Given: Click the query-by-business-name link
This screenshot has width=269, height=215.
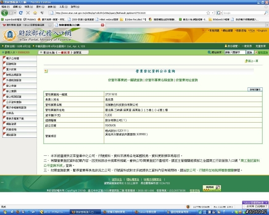Looking at the screenshot, I should click(x=159, y=80).
